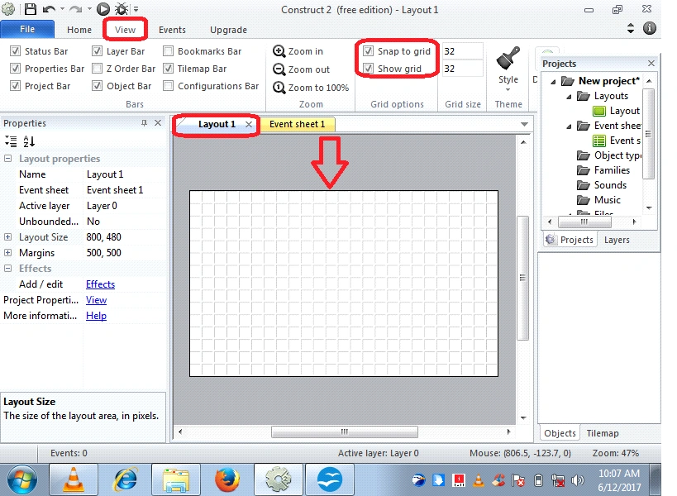Click the grid width input field
Viewport: 677px width, 496px height.
[462, 51]
